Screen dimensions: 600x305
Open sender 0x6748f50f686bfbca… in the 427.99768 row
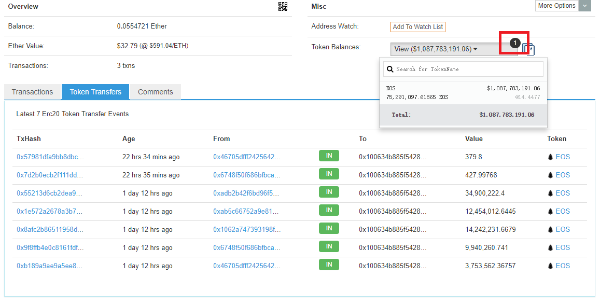[x=247, y=175]
